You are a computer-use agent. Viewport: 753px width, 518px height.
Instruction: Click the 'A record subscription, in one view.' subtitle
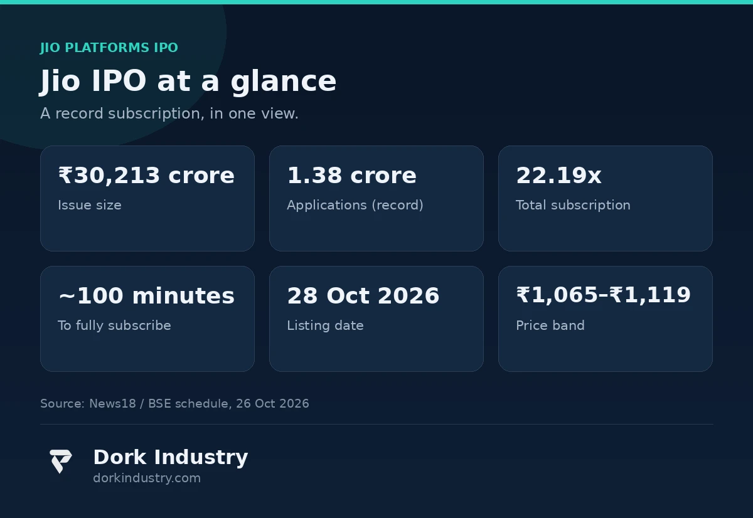coord(169,114)
